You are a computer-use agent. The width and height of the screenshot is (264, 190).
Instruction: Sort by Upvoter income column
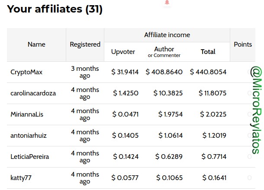(123, 52)
